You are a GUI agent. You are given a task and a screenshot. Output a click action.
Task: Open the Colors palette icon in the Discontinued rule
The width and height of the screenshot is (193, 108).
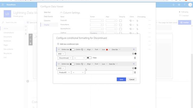point(82,49)
